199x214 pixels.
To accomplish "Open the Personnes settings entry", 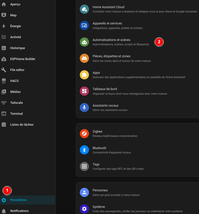I will click(138, 192).
